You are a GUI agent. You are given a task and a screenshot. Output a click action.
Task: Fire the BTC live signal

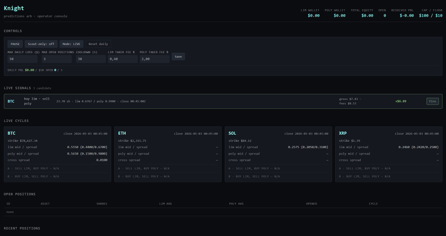click(433, 101)
